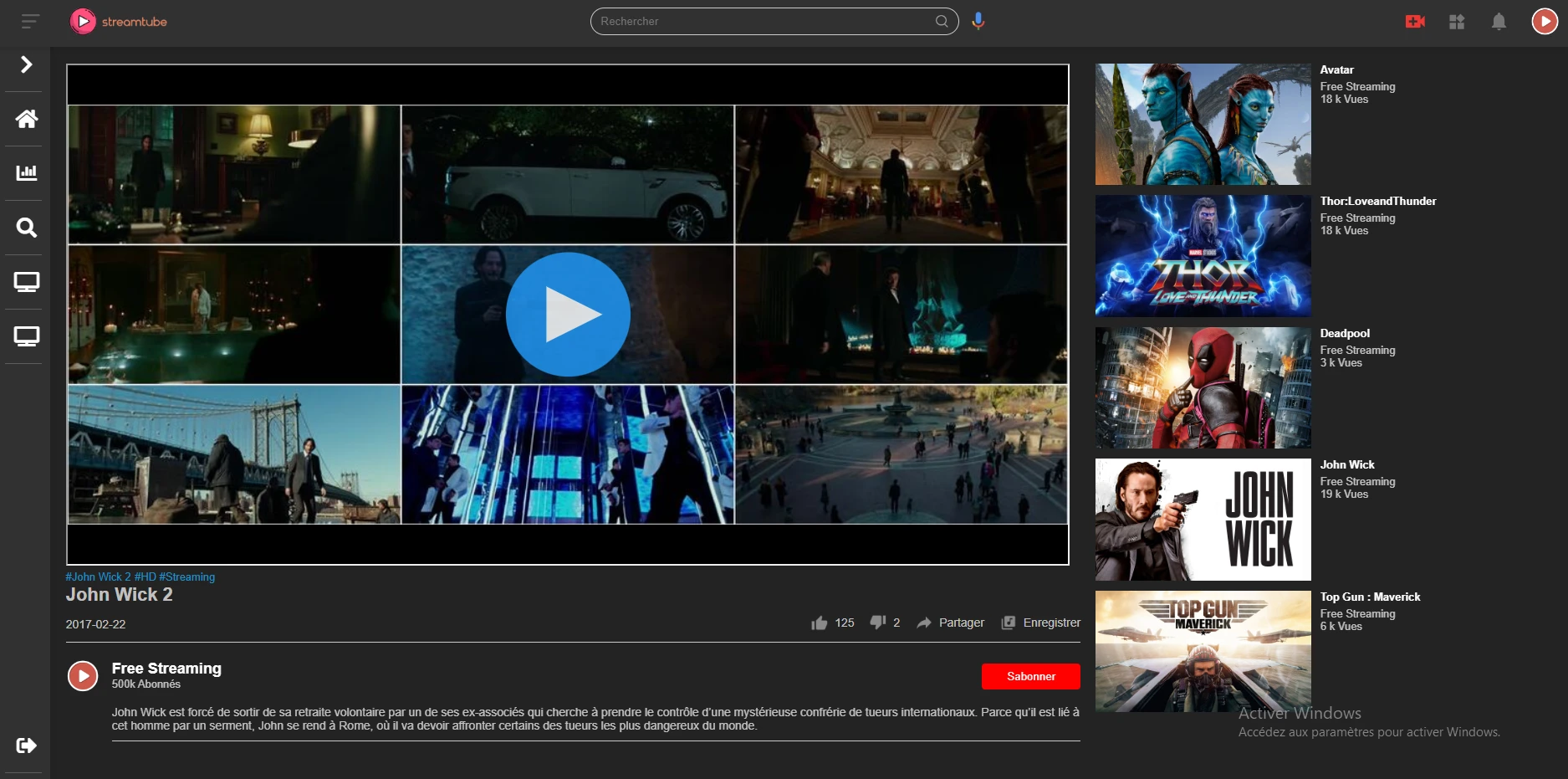
Task: Click the Deadpool video title
Action: (1345, 333)
